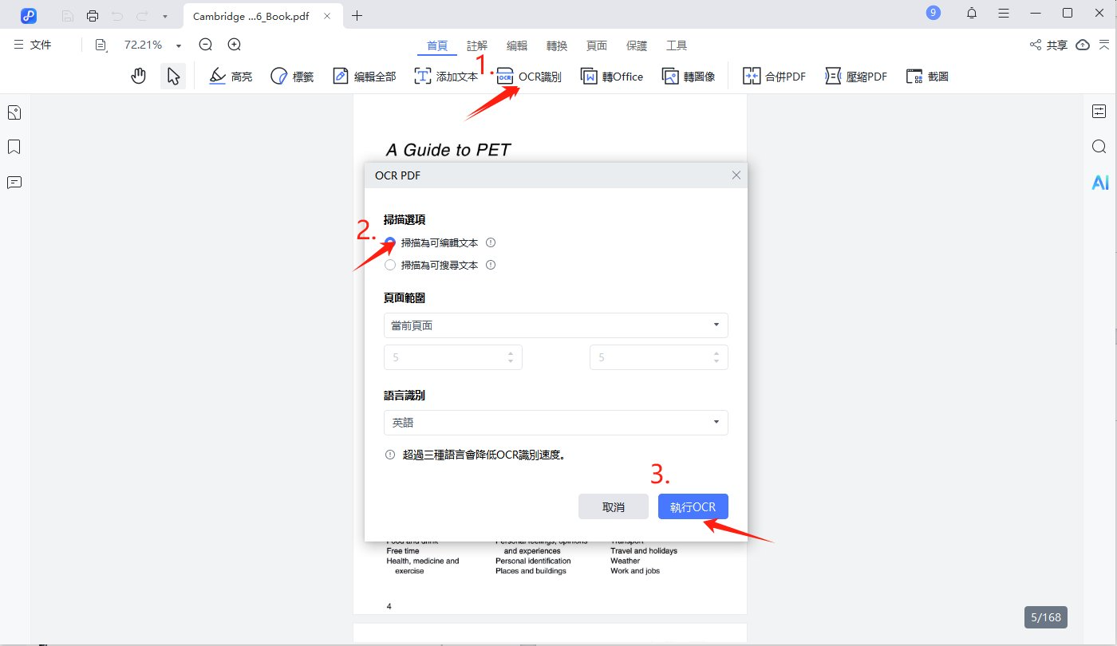Open the 文件 menu
The width and height of the screenshot is (1117, 646).
[32, 45]
